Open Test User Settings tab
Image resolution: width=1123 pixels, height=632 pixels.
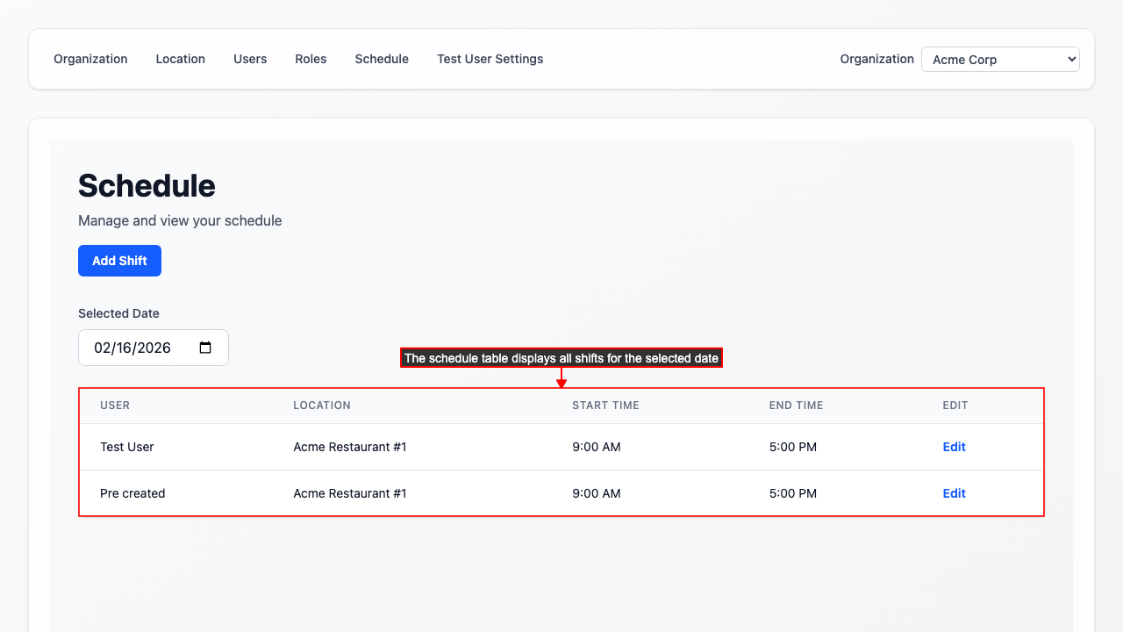[490, 59]
